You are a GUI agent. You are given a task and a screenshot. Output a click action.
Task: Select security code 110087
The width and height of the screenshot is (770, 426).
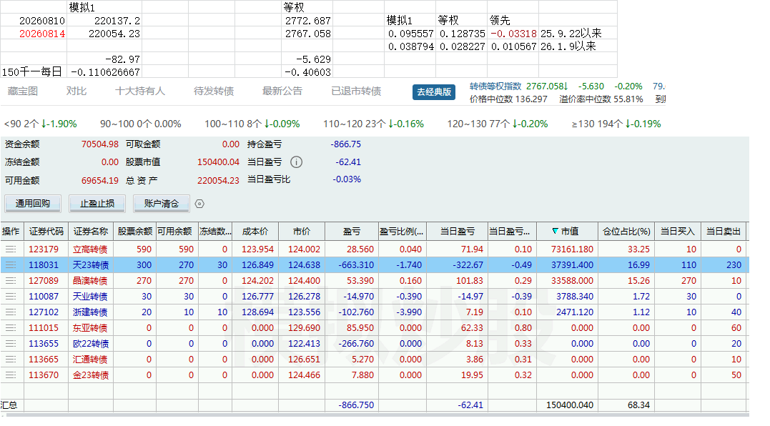pyautogui.click(x=43, y=297)
